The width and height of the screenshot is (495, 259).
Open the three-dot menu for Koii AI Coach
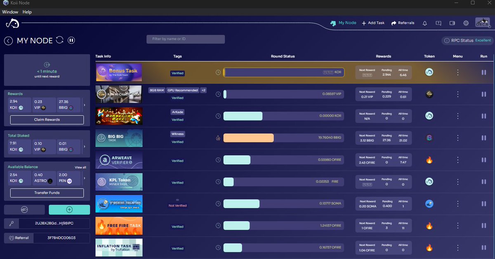click(x=458, y=94)
